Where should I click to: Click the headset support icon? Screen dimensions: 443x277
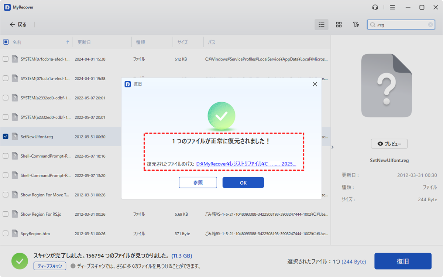(375, 7)
